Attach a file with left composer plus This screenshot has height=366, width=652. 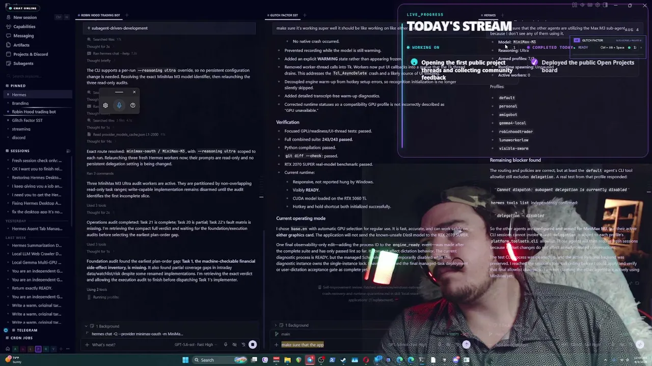[87, 345]
